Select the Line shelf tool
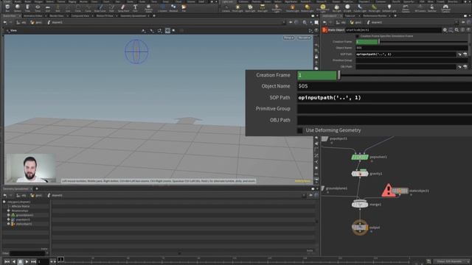Viewport: 472px width, 265px height. click(68, 8)
